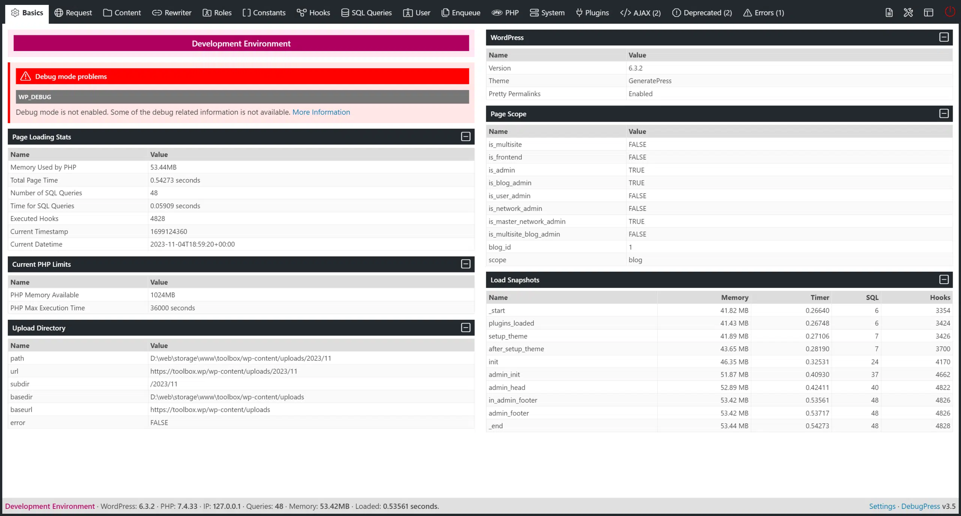The width and height of the screenshot is (961, 516).
Task: Collapse the Current PHP Limits panel
Action: point(465,264)
